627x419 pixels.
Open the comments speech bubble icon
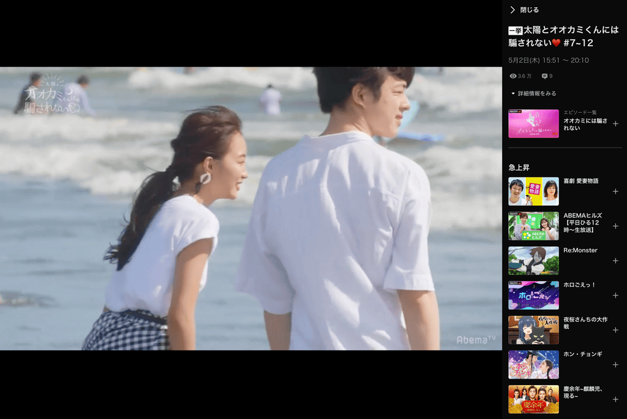544,76
